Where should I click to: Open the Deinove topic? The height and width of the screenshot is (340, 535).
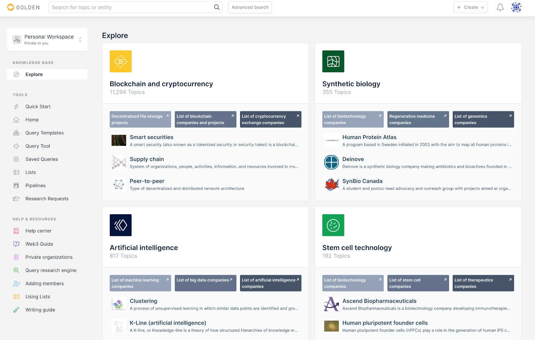353,159
